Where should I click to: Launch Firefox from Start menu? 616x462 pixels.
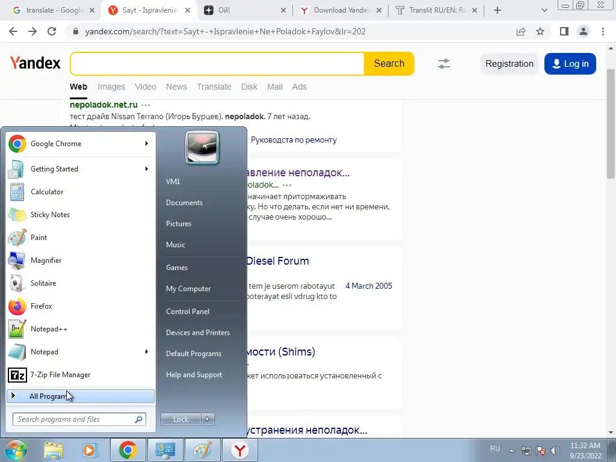pos(81,306)
